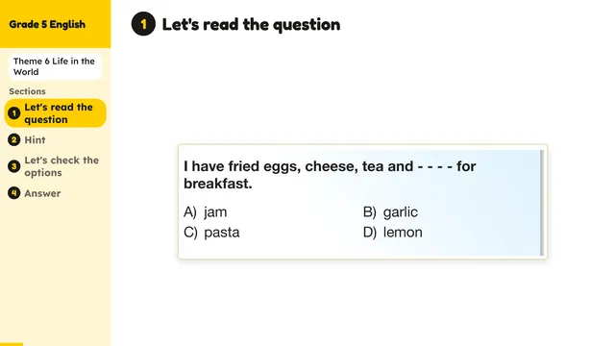Click the Let's read the question heading

[251, 24]
